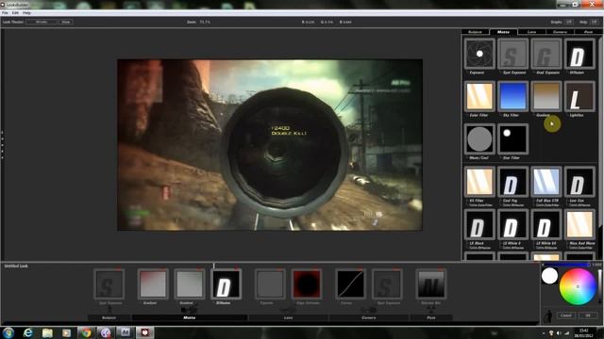Viewport: 604px width, 339px height.
Task: Select Spot Exposure in the Subject section of the chain
Action: click(109, 284)
